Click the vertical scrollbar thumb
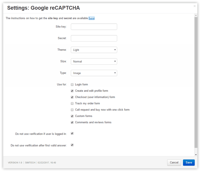Screen dimensions: 200x171 (x=196, y=82)
